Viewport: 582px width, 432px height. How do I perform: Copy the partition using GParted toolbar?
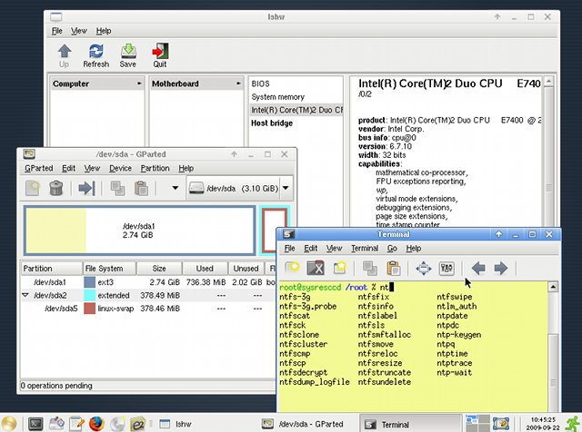point(117,188)
